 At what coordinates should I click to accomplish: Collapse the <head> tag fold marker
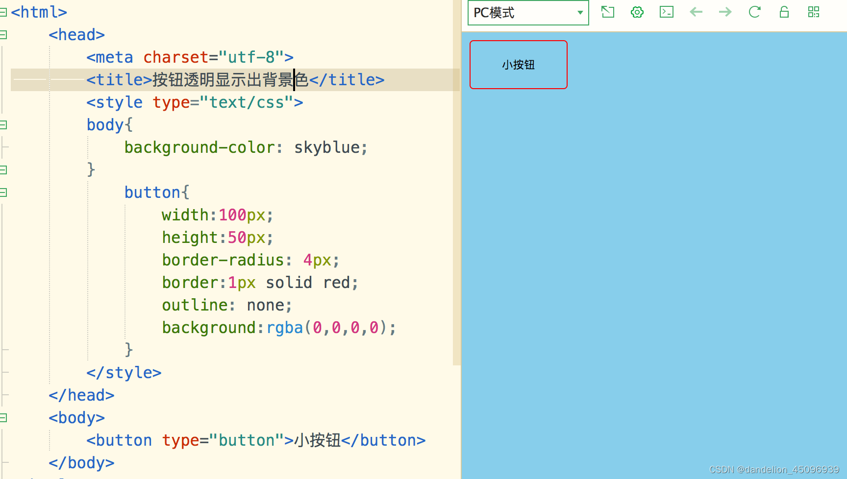coord(3,35)
